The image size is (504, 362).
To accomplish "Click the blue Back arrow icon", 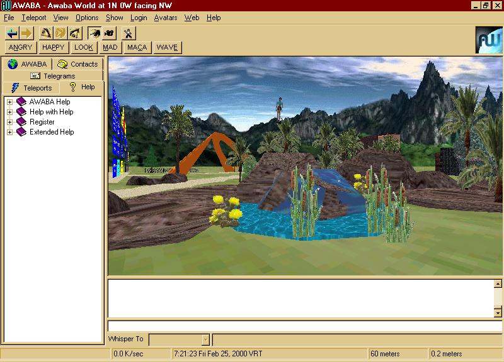I will click(12, 33).
